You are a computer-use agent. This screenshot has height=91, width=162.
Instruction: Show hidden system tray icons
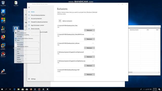click(144, 89)
